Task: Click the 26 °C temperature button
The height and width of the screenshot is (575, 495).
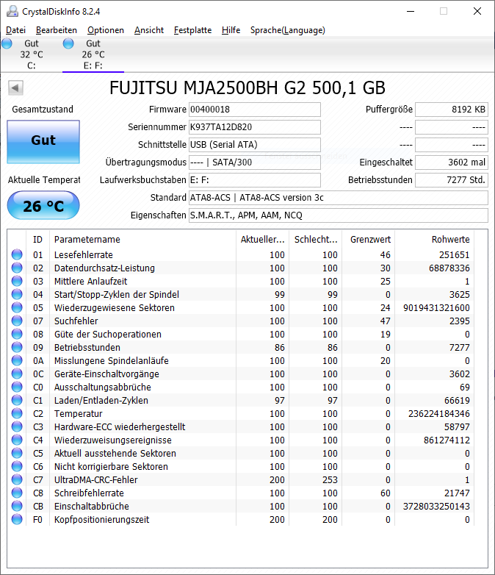Action: coord(43,205)
